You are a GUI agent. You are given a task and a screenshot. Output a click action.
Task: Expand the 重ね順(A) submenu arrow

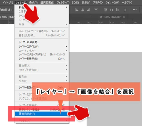(x=66, y=66)
